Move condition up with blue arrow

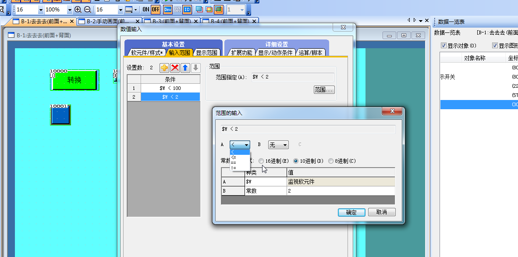pos(185,68)
